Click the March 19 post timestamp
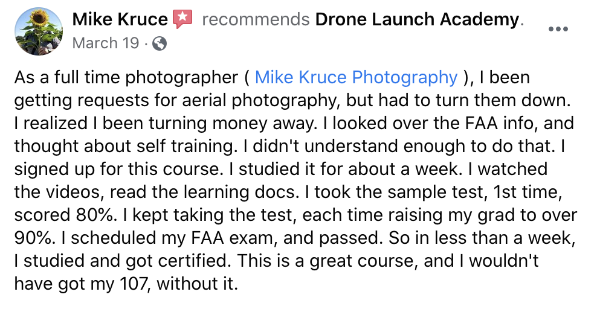 106,43
